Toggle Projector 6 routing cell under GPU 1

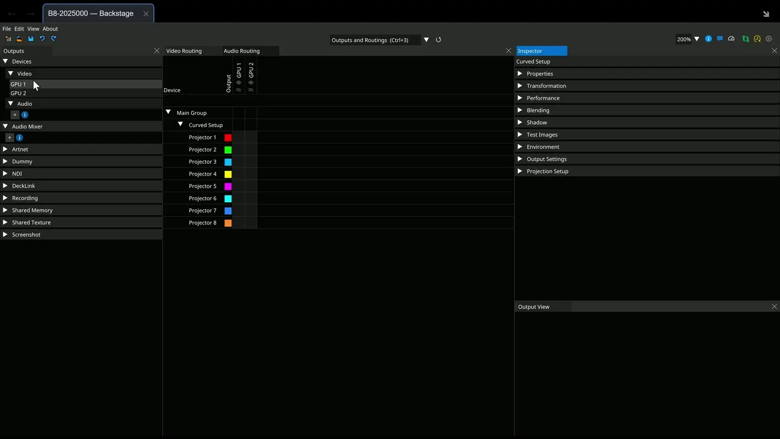click(x=238, y=199)
